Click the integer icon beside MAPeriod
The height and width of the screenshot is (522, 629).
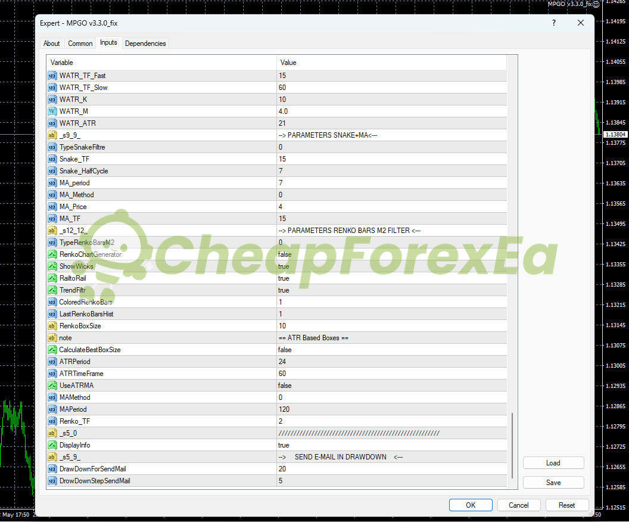(x=52, y=409)
